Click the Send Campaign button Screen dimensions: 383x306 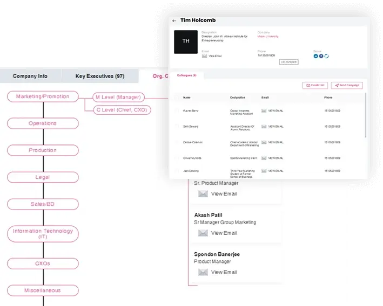pos(347,85)
